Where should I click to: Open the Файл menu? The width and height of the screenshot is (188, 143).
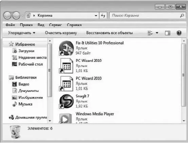10,25
